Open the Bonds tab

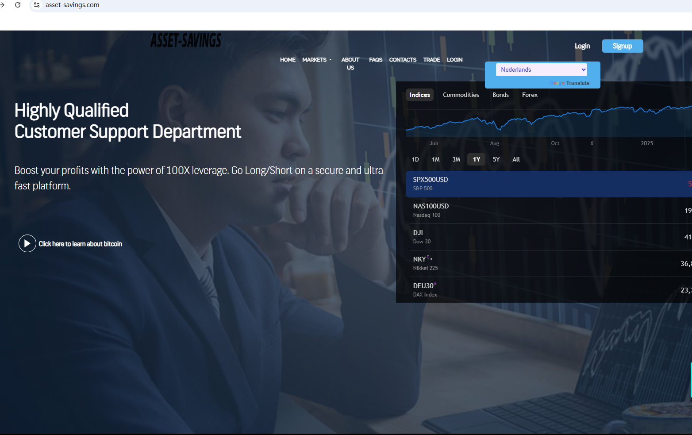coord(500,95)
